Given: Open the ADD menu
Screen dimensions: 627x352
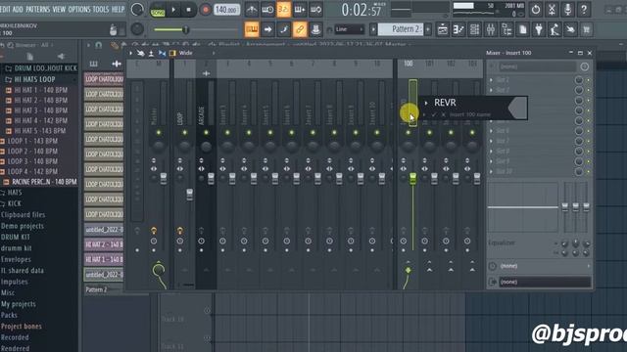Looking at the screenshot, I should (x=18, y=9).
